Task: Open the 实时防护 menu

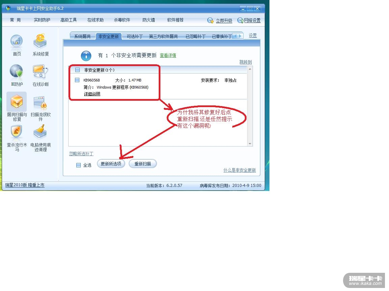Action: pos(42,20)
